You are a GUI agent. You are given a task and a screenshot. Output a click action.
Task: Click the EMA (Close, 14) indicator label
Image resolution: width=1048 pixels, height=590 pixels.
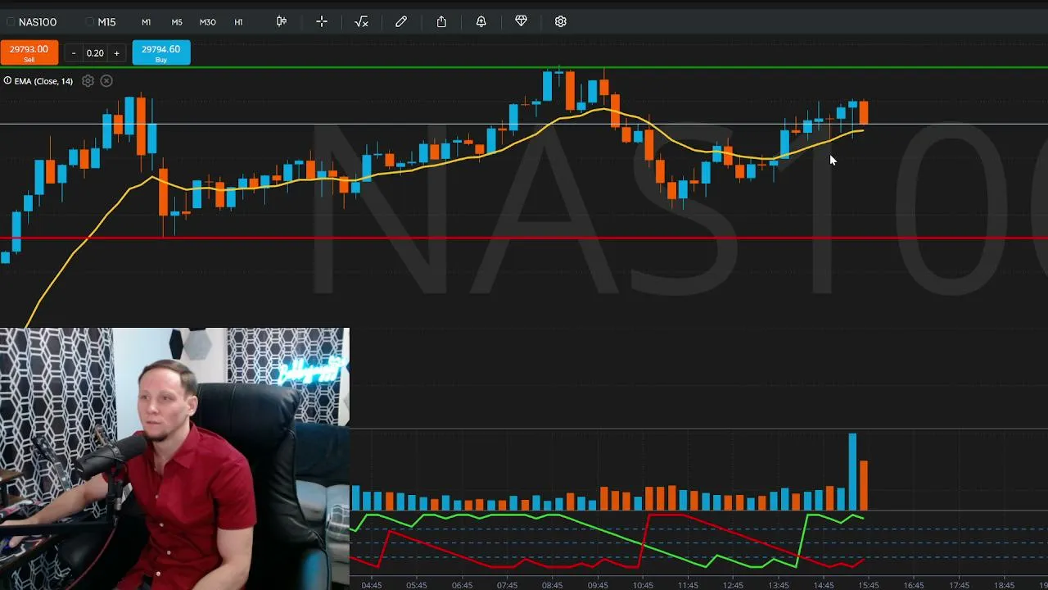pos(43,81)
